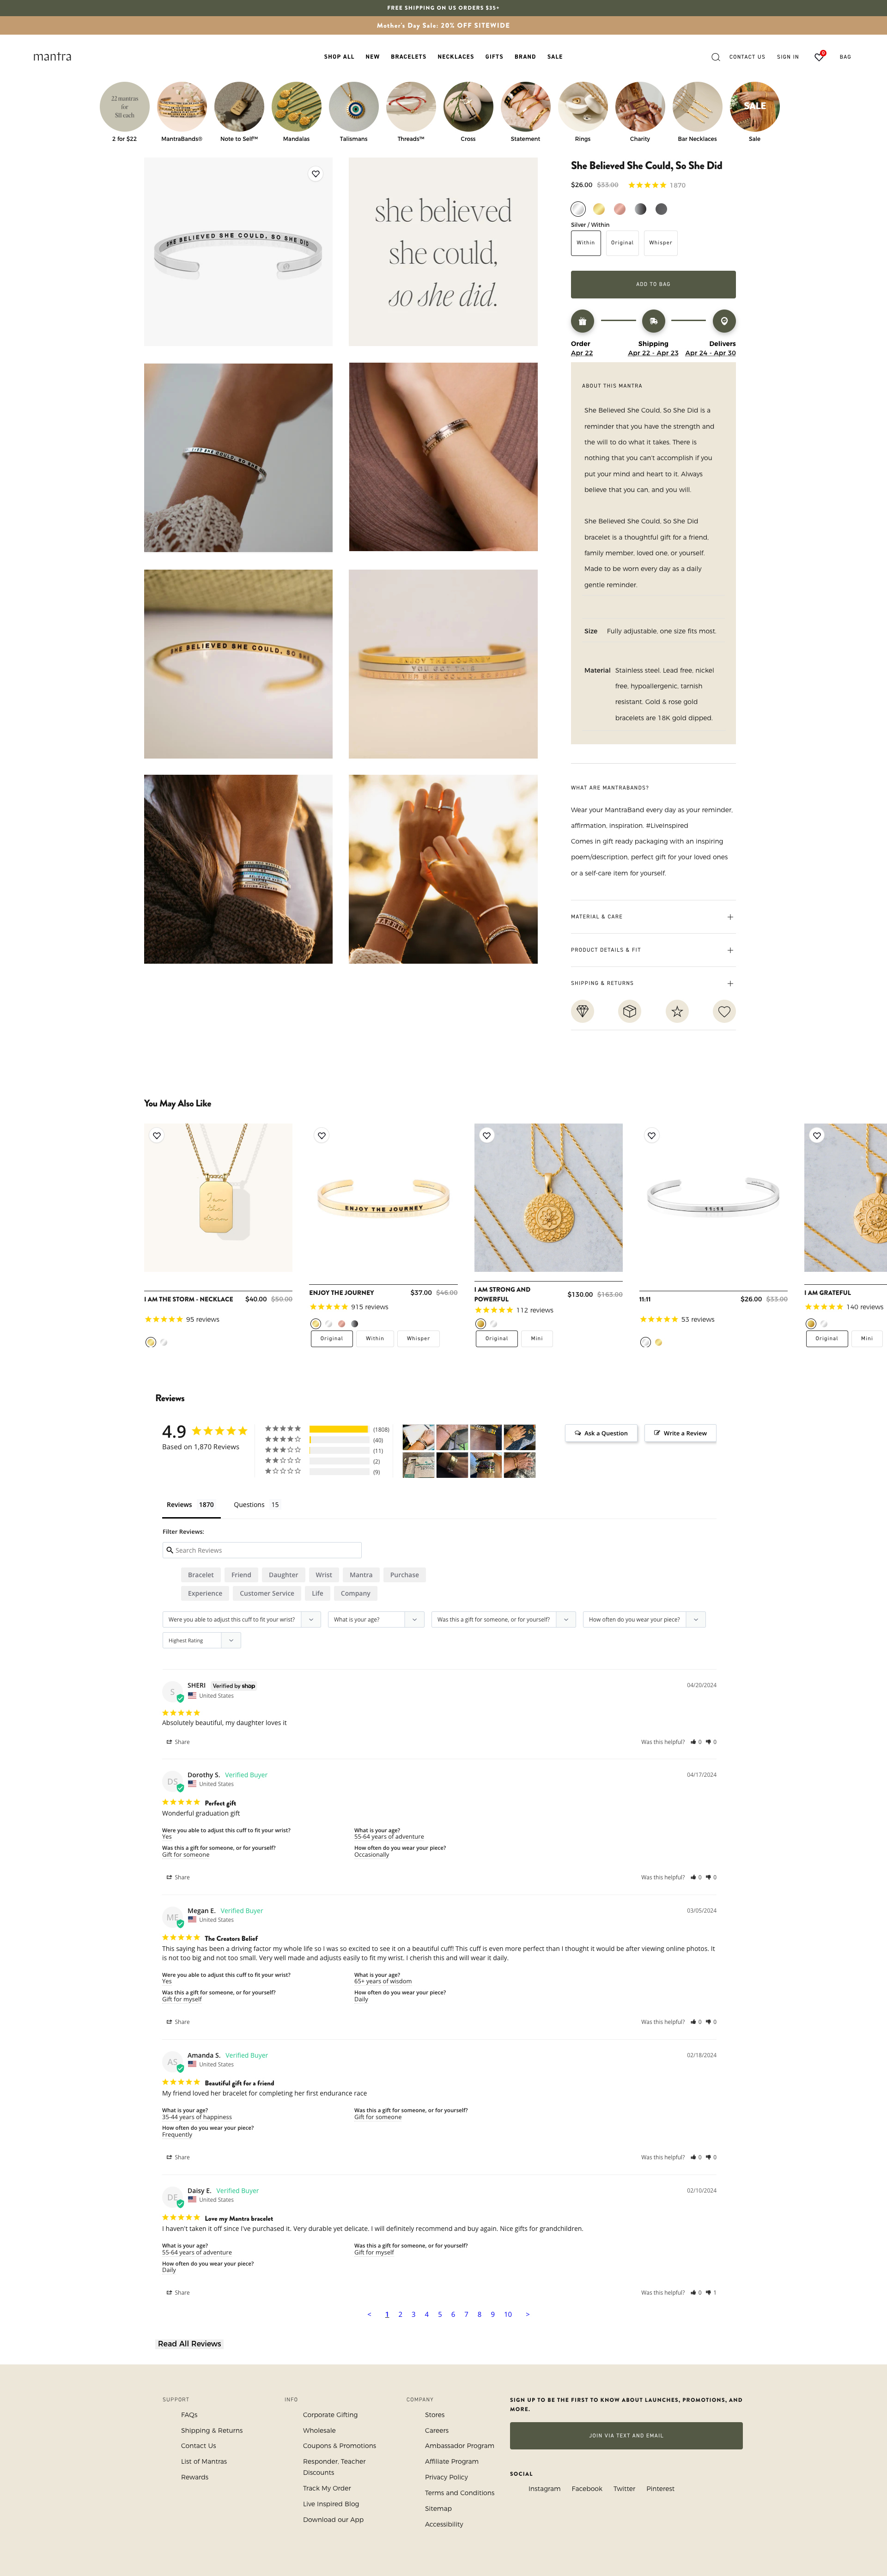The image size is (887, 2576).
Task: Click the Add to Bag button
Action: point(653,284)
